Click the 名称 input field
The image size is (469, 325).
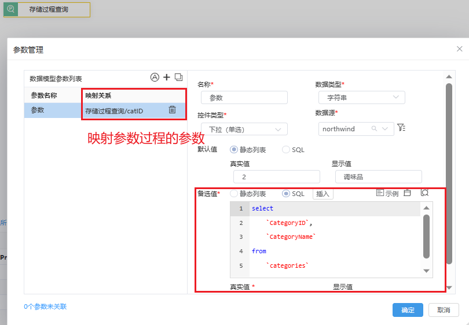point(244,97)
